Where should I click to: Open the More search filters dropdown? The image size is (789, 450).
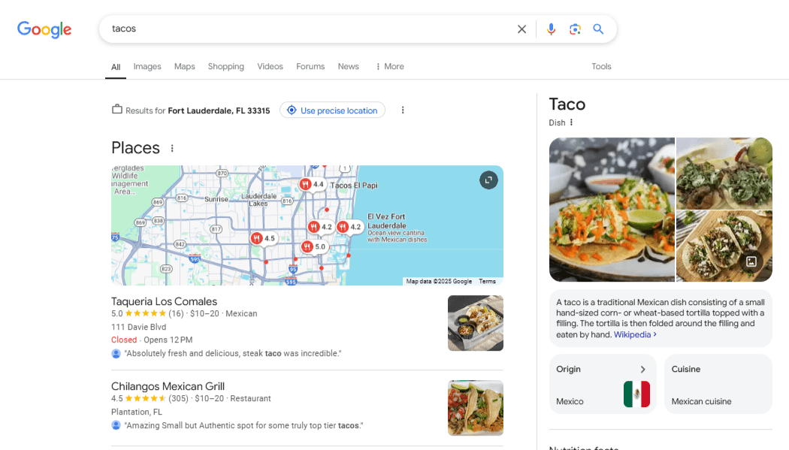coord(390,66)
